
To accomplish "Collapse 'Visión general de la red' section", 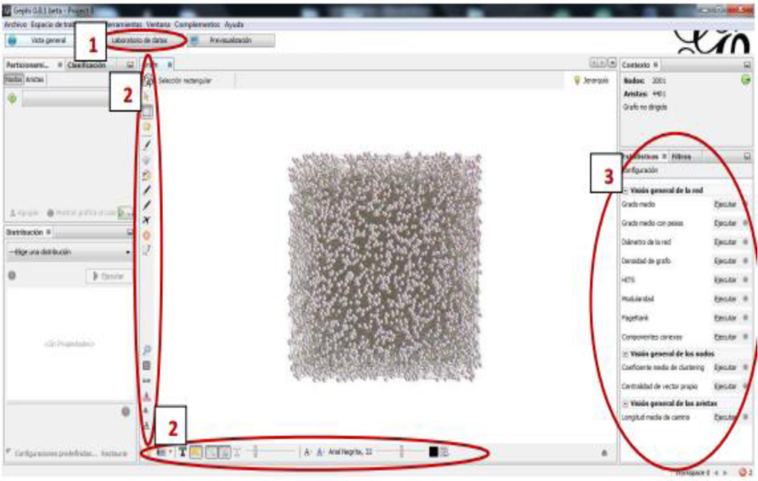I will pos(625,190).
